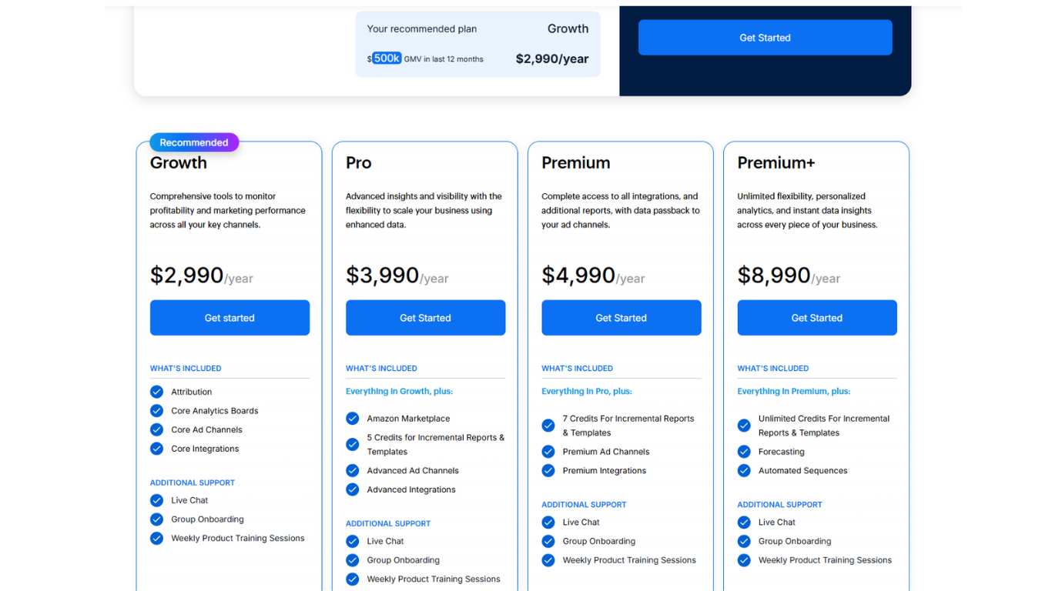Click Get started on the Growth plan

point(229,317)
